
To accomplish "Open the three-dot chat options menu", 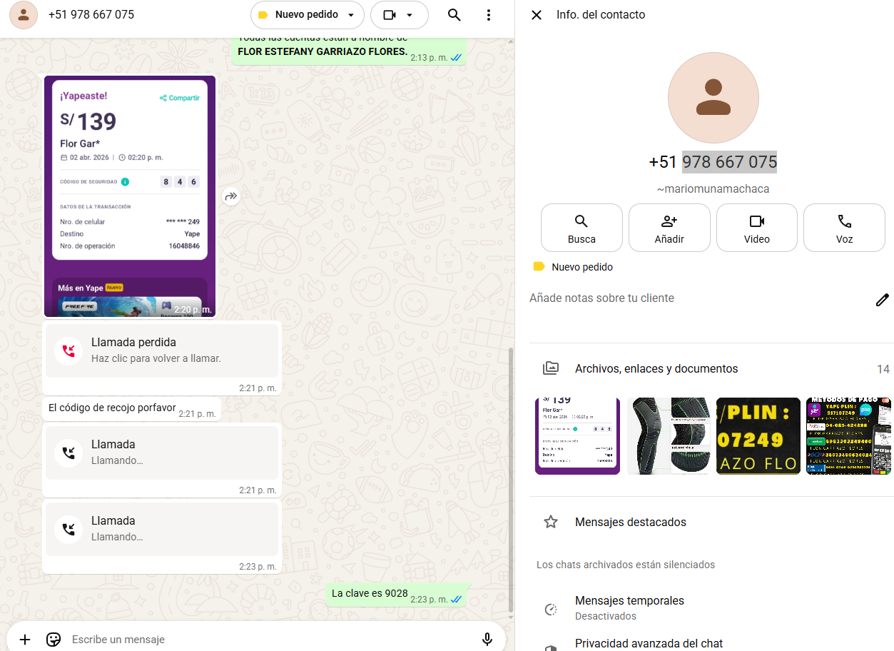I will pyautogui.click(x=489, y=15).
